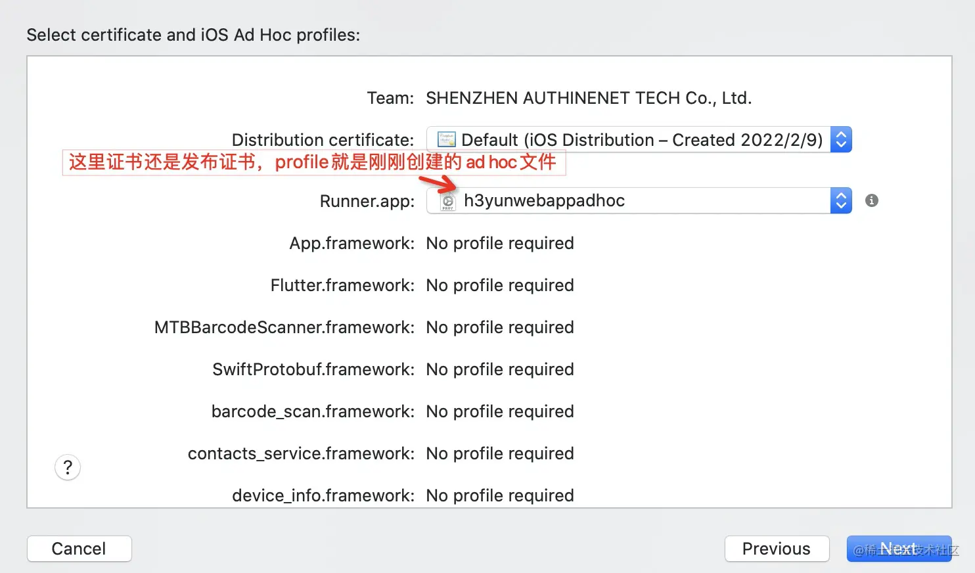
Task: Expand the Runner.app profile popup arrows
Action: [x=841, y=200]
